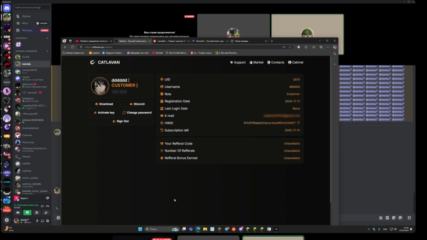Open Discord home via the logo icon
Image resolution: width=427 pixels, height=240 pixels.
point(6,8)
